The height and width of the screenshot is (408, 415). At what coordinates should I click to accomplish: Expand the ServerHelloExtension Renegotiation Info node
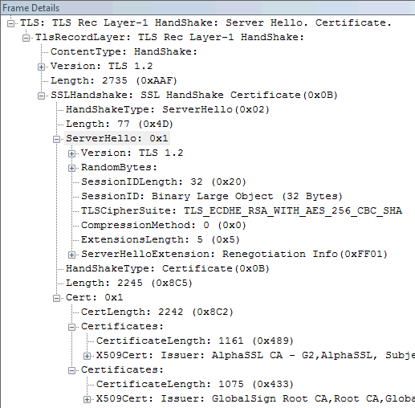click(71, 255)
